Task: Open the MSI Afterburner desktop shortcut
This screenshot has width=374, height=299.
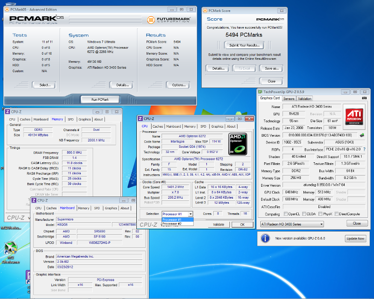Action: [x=11, y=253]
